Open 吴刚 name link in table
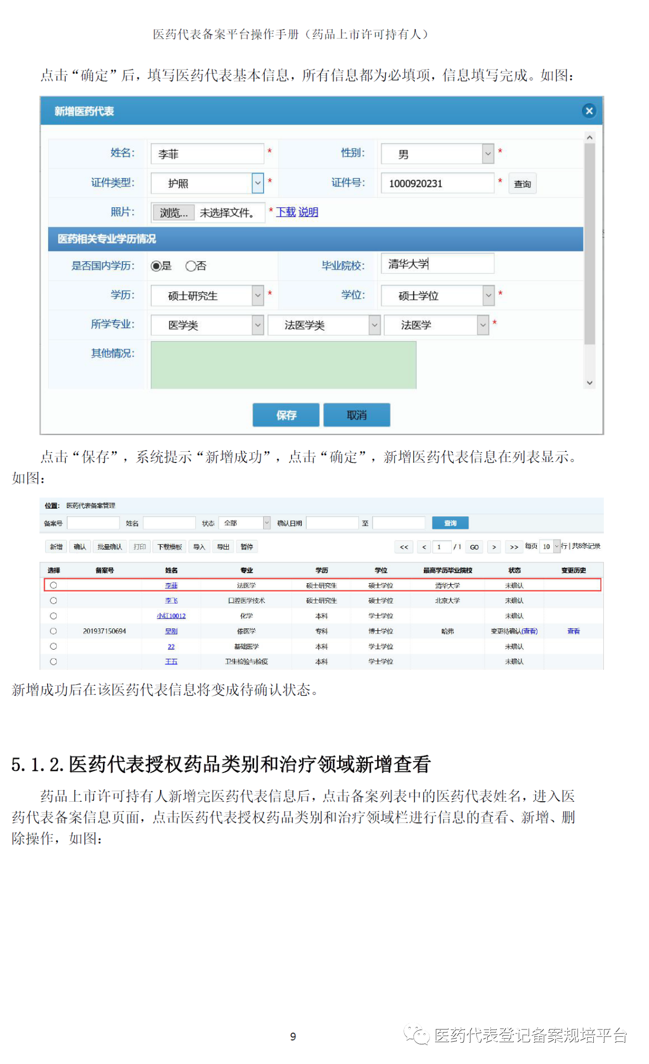Viewport: 649px width, 1064px height. pos(171,631)
